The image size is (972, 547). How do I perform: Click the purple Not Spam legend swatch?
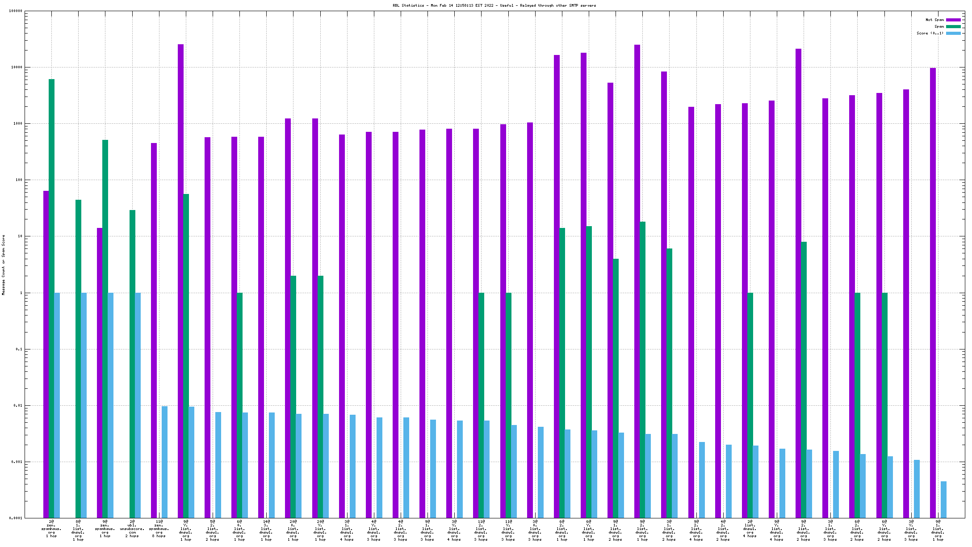click(953, 20)
